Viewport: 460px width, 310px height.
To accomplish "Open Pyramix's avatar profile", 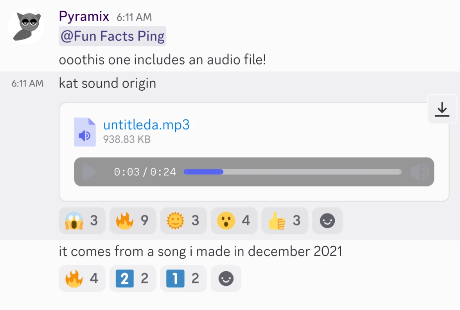I will click(25, 26).
